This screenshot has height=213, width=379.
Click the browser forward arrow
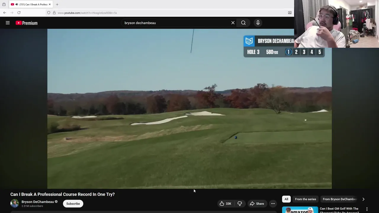[12, 13]
